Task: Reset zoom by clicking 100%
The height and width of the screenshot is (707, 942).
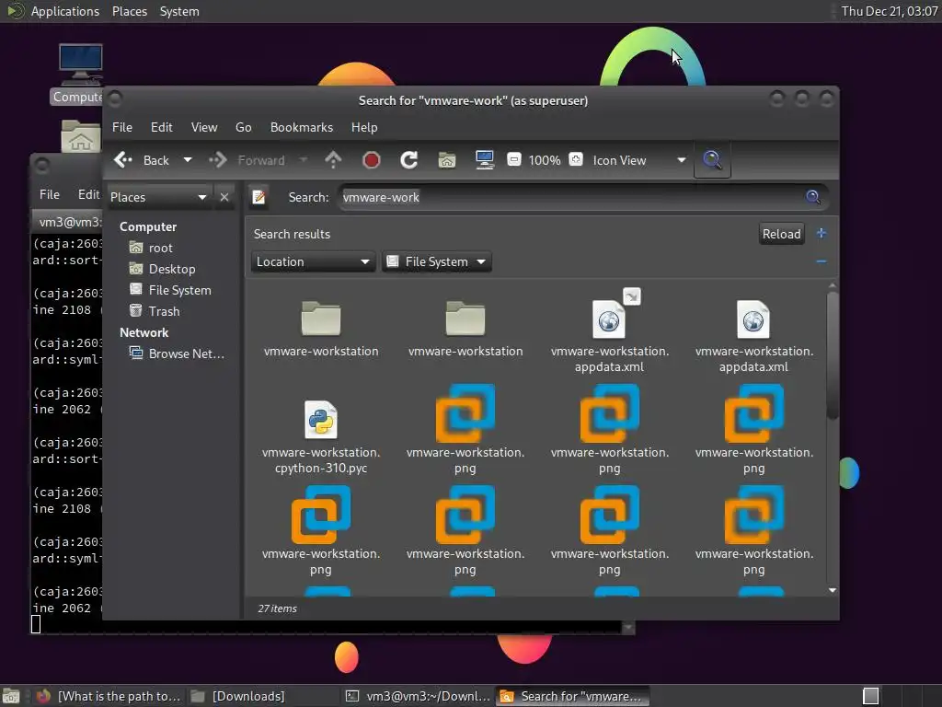Action: point(545,160)
